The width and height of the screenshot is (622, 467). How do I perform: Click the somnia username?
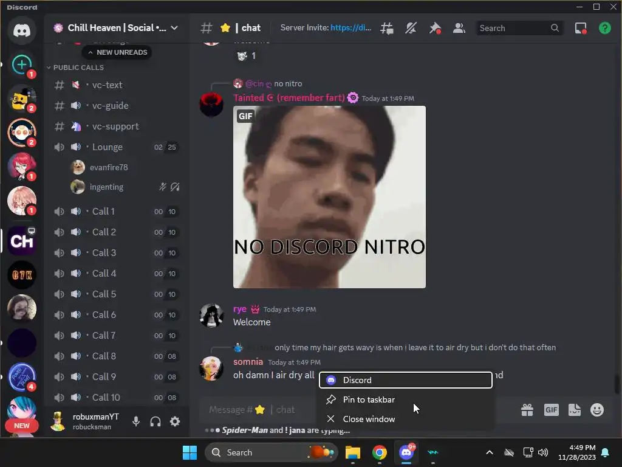[x=248, y=362]
